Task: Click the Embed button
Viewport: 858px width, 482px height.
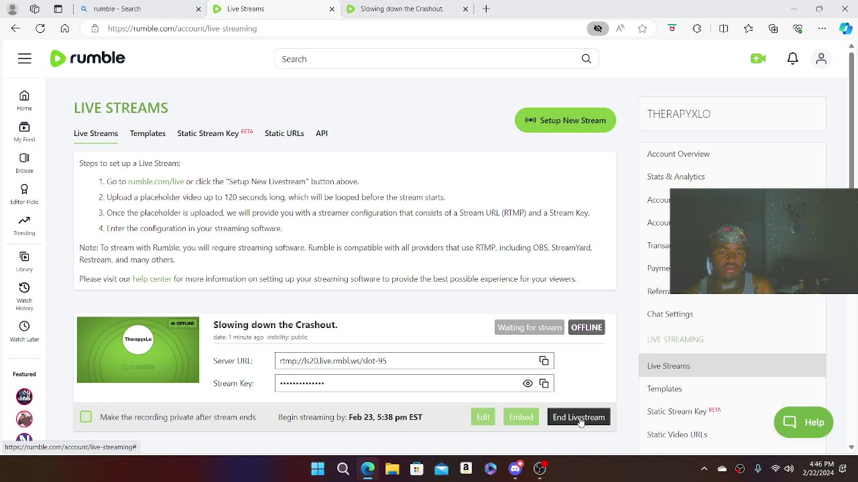Action: pyautogui.click(x=521, y=417)
